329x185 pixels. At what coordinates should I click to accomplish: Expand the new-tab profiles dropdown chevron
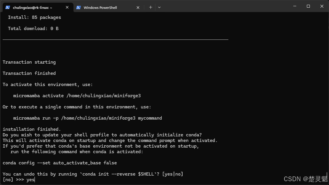tap(159, 7)
